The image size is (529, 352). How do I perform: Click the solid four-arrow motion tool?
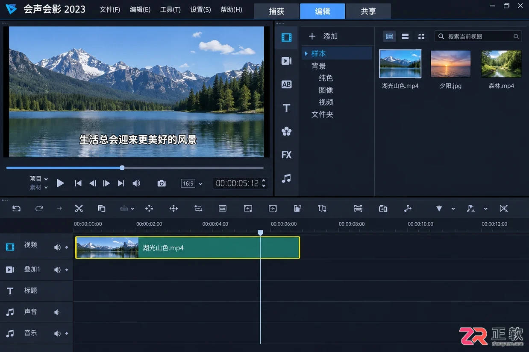coord(173,208)
